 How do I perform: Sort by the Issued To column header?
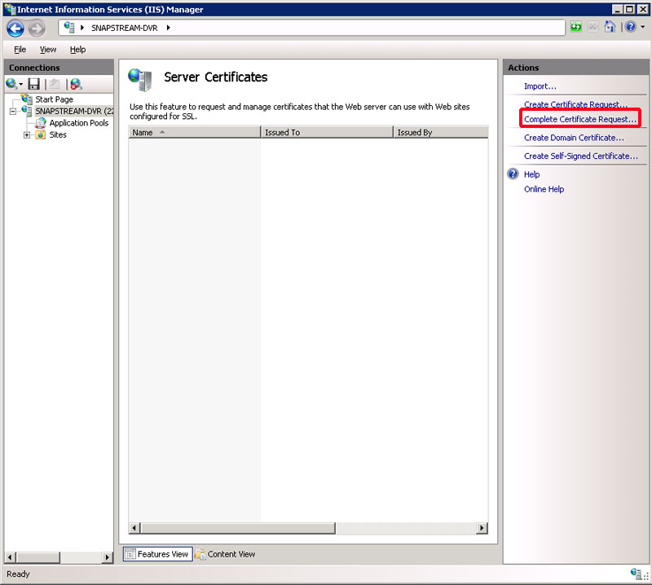coord(327,132)
